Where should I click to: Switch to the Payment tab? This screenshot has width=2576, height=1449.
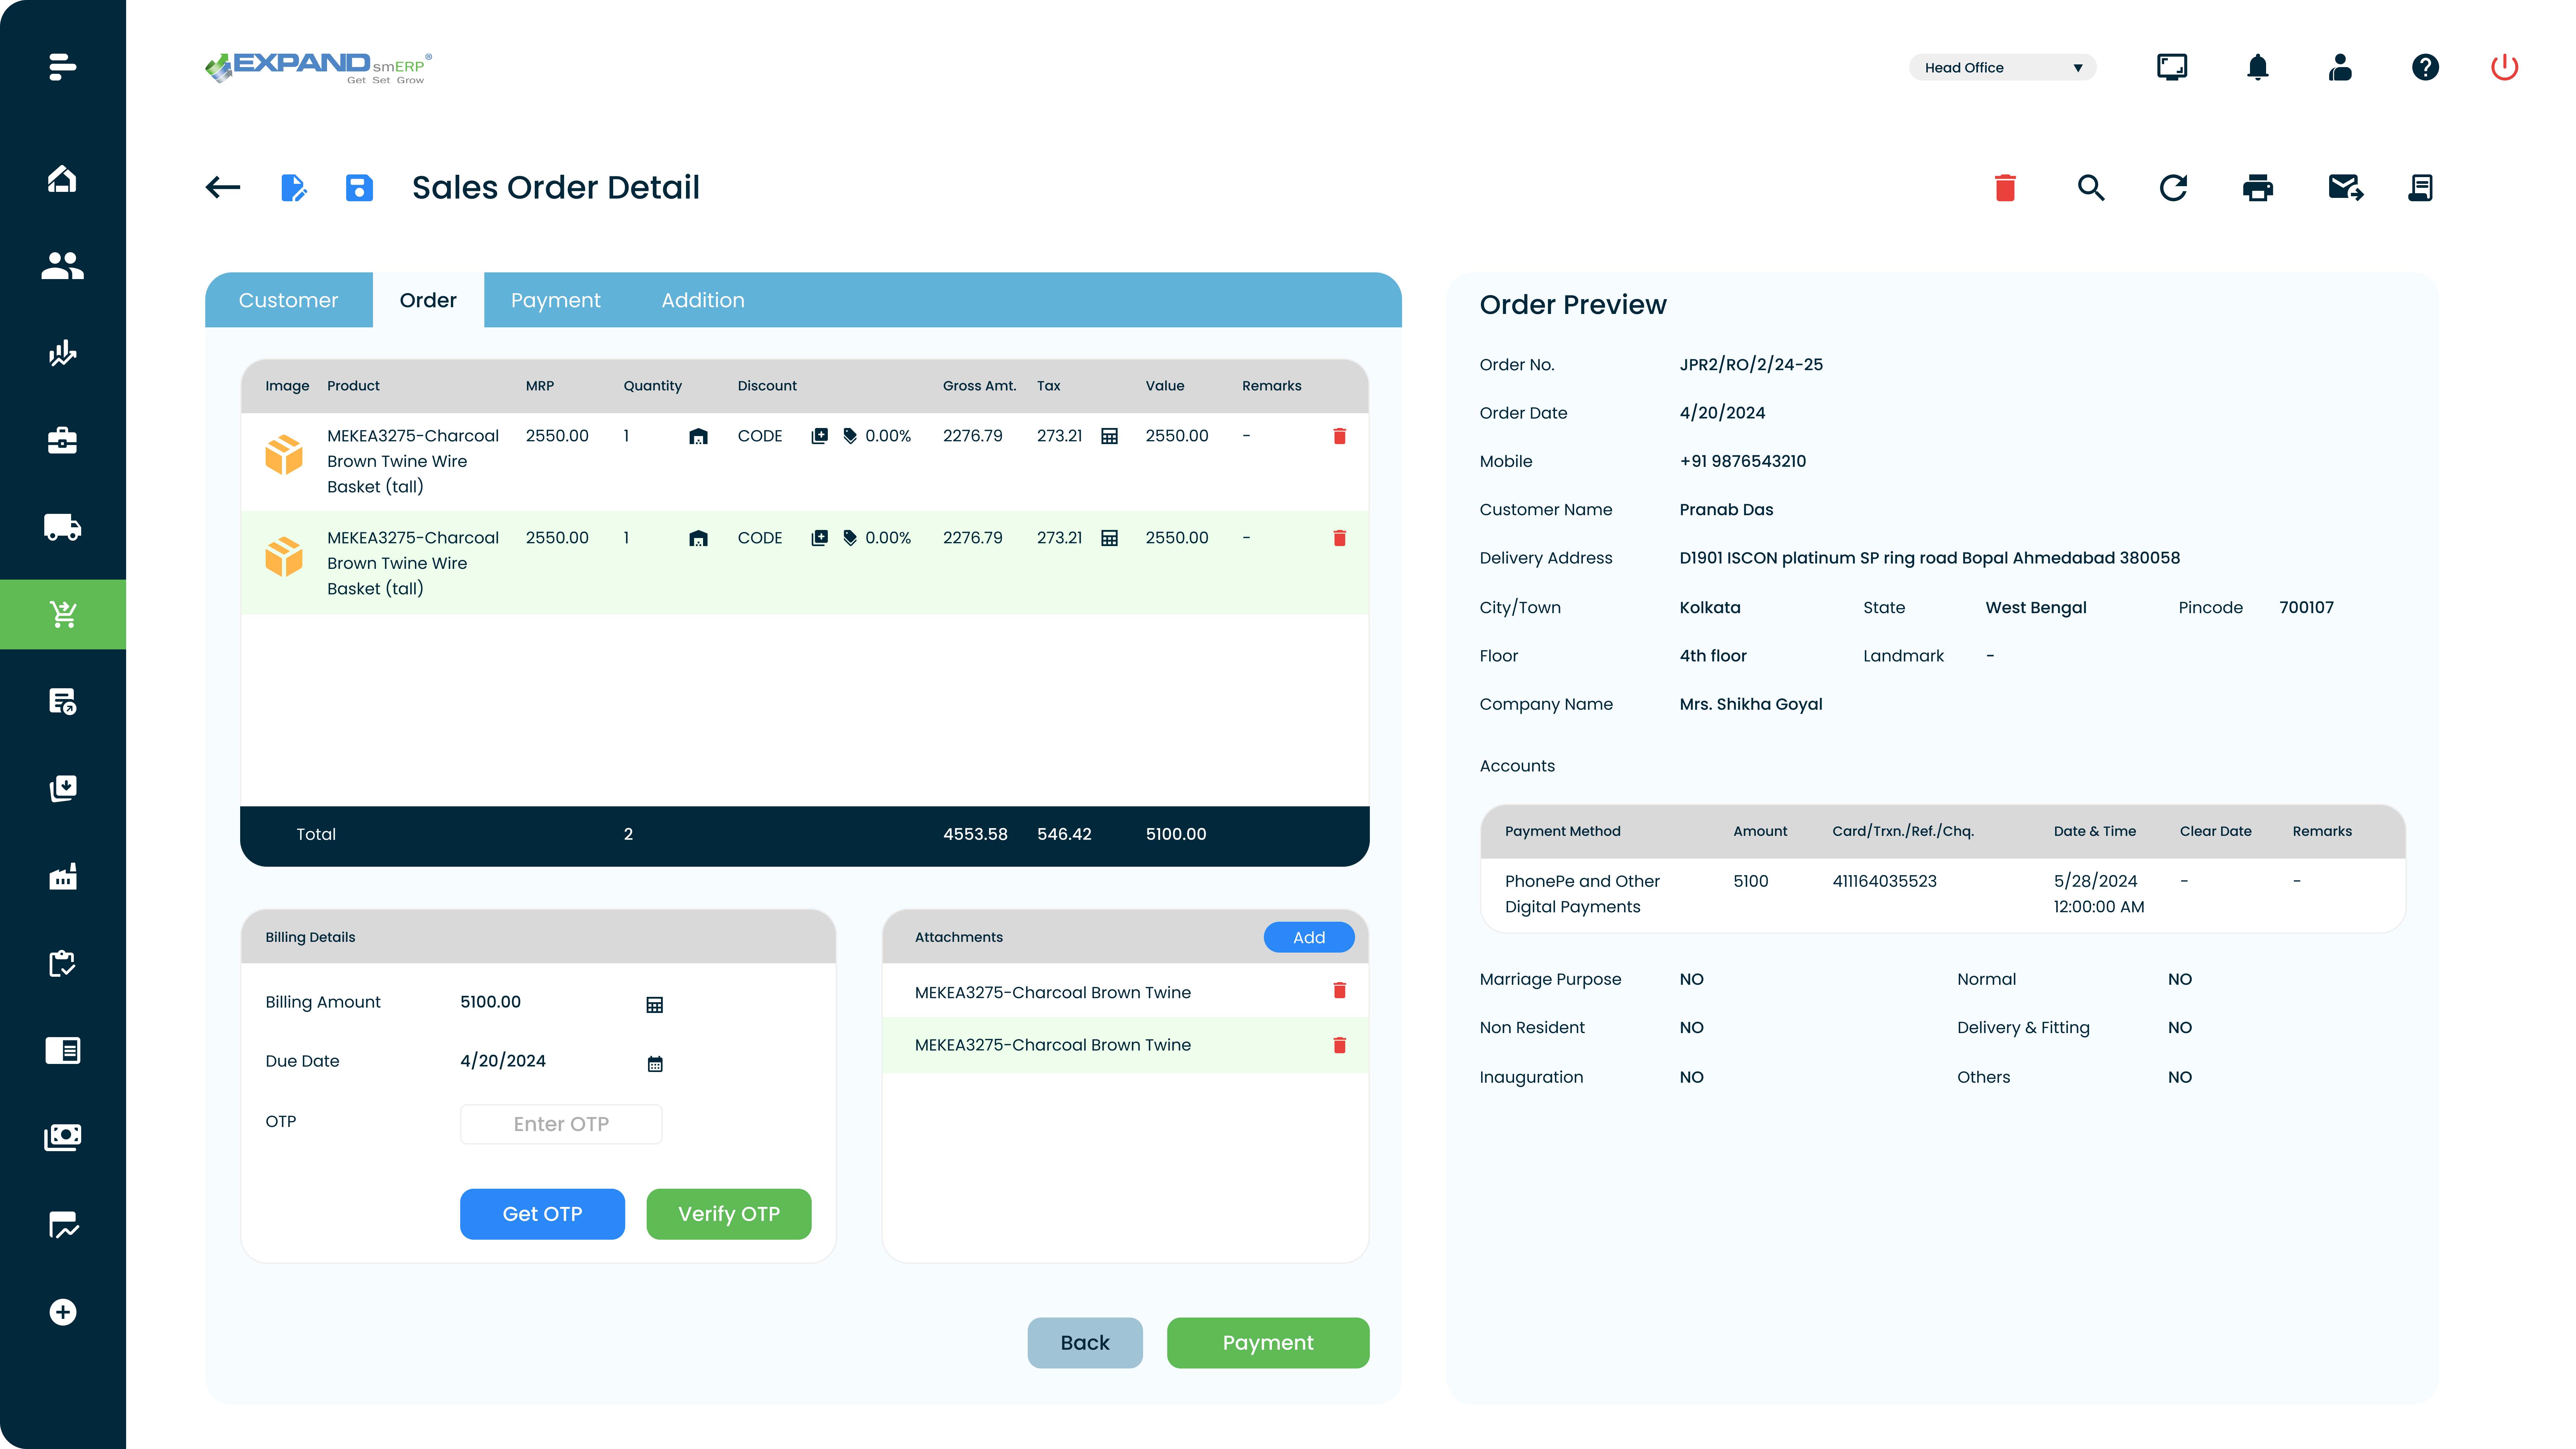(556, 300)
